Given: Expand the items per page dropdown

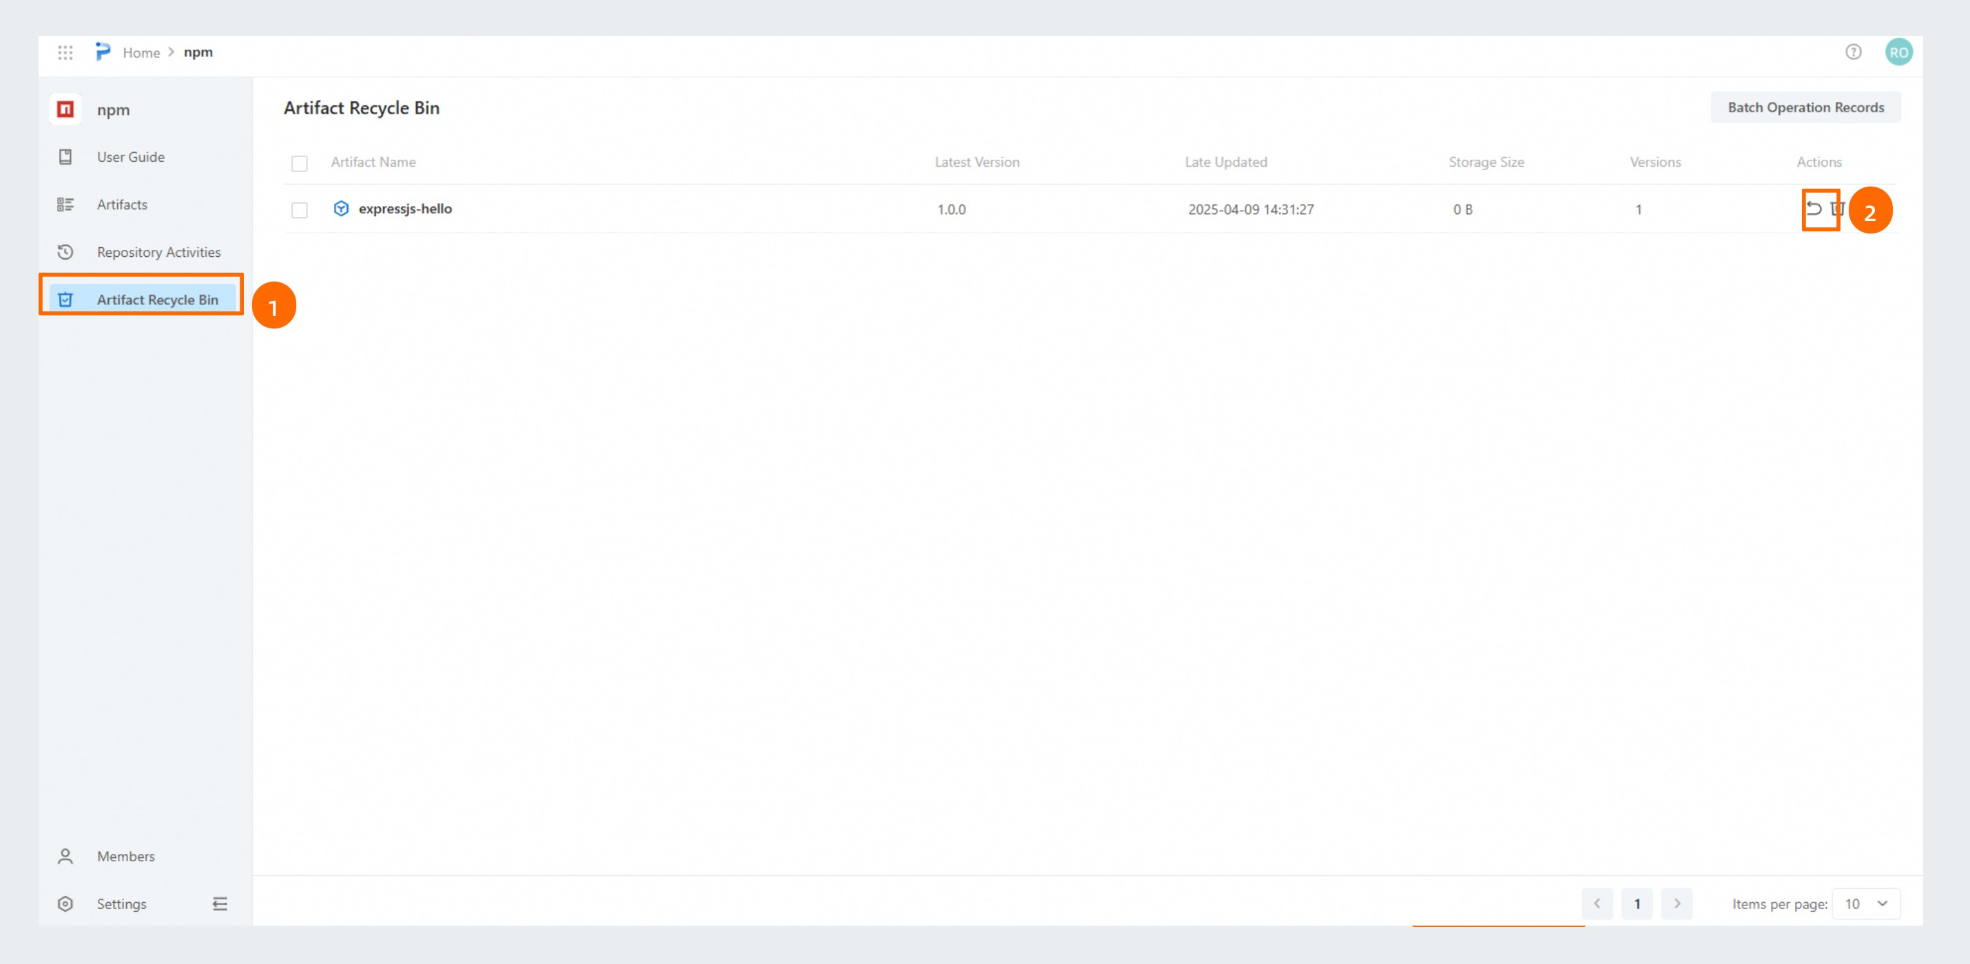Looking at the screenshot, I should (1866, 903).
